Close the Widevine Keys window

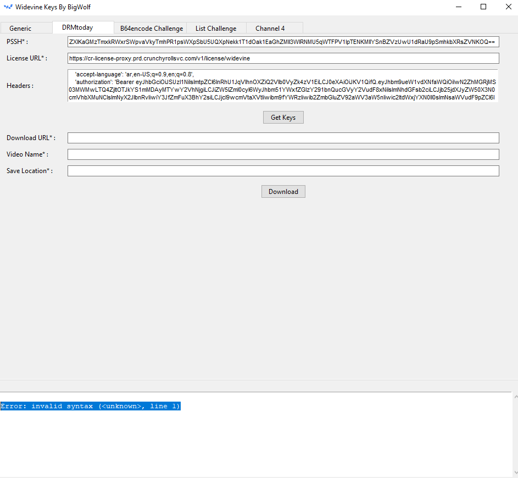point(509,7)
